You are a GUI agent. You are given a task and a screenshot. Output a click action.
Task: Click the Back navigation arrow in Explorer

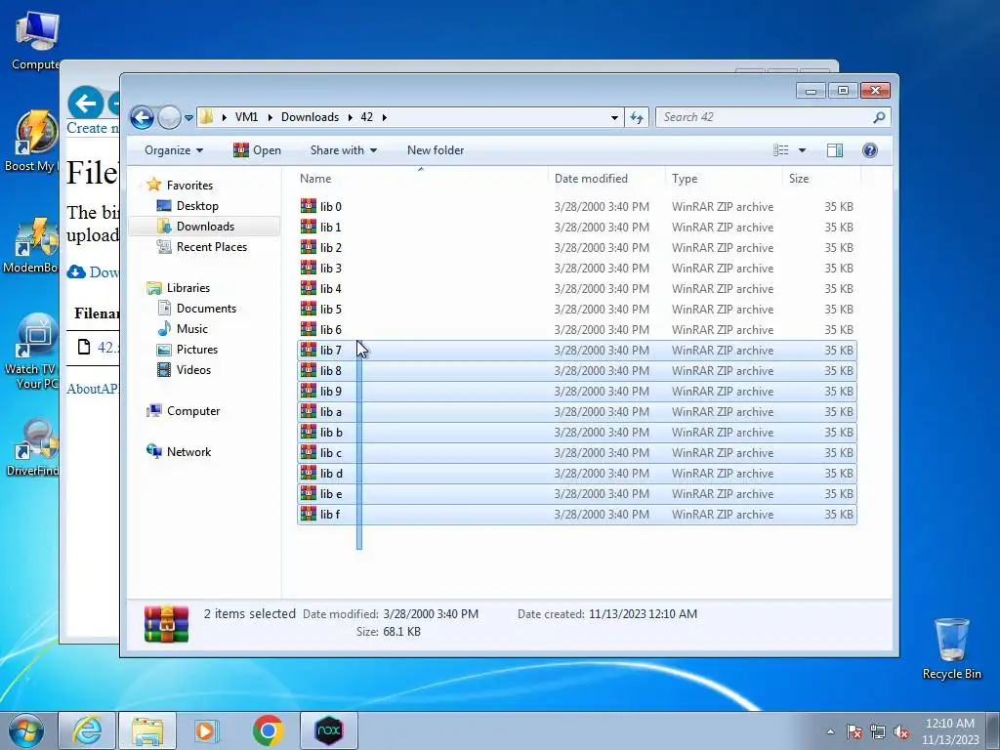(x=142, y=117)
